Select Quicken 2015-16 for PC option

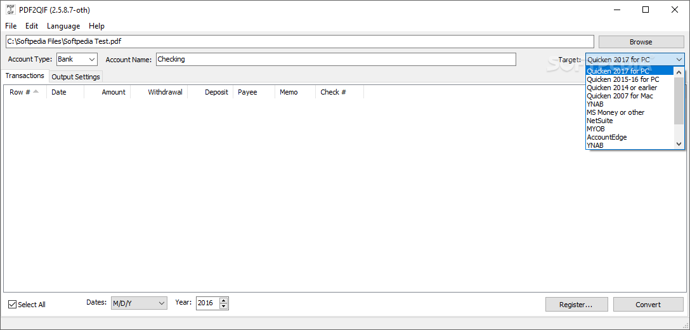tap(630, 79)
